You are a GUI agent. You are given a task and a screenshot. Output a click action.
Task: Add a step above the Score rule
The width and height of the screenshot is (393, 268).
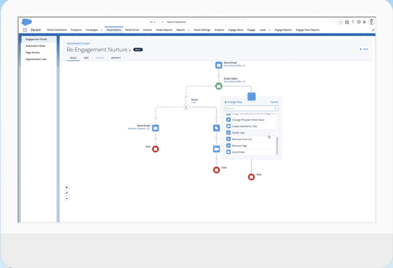186,96
